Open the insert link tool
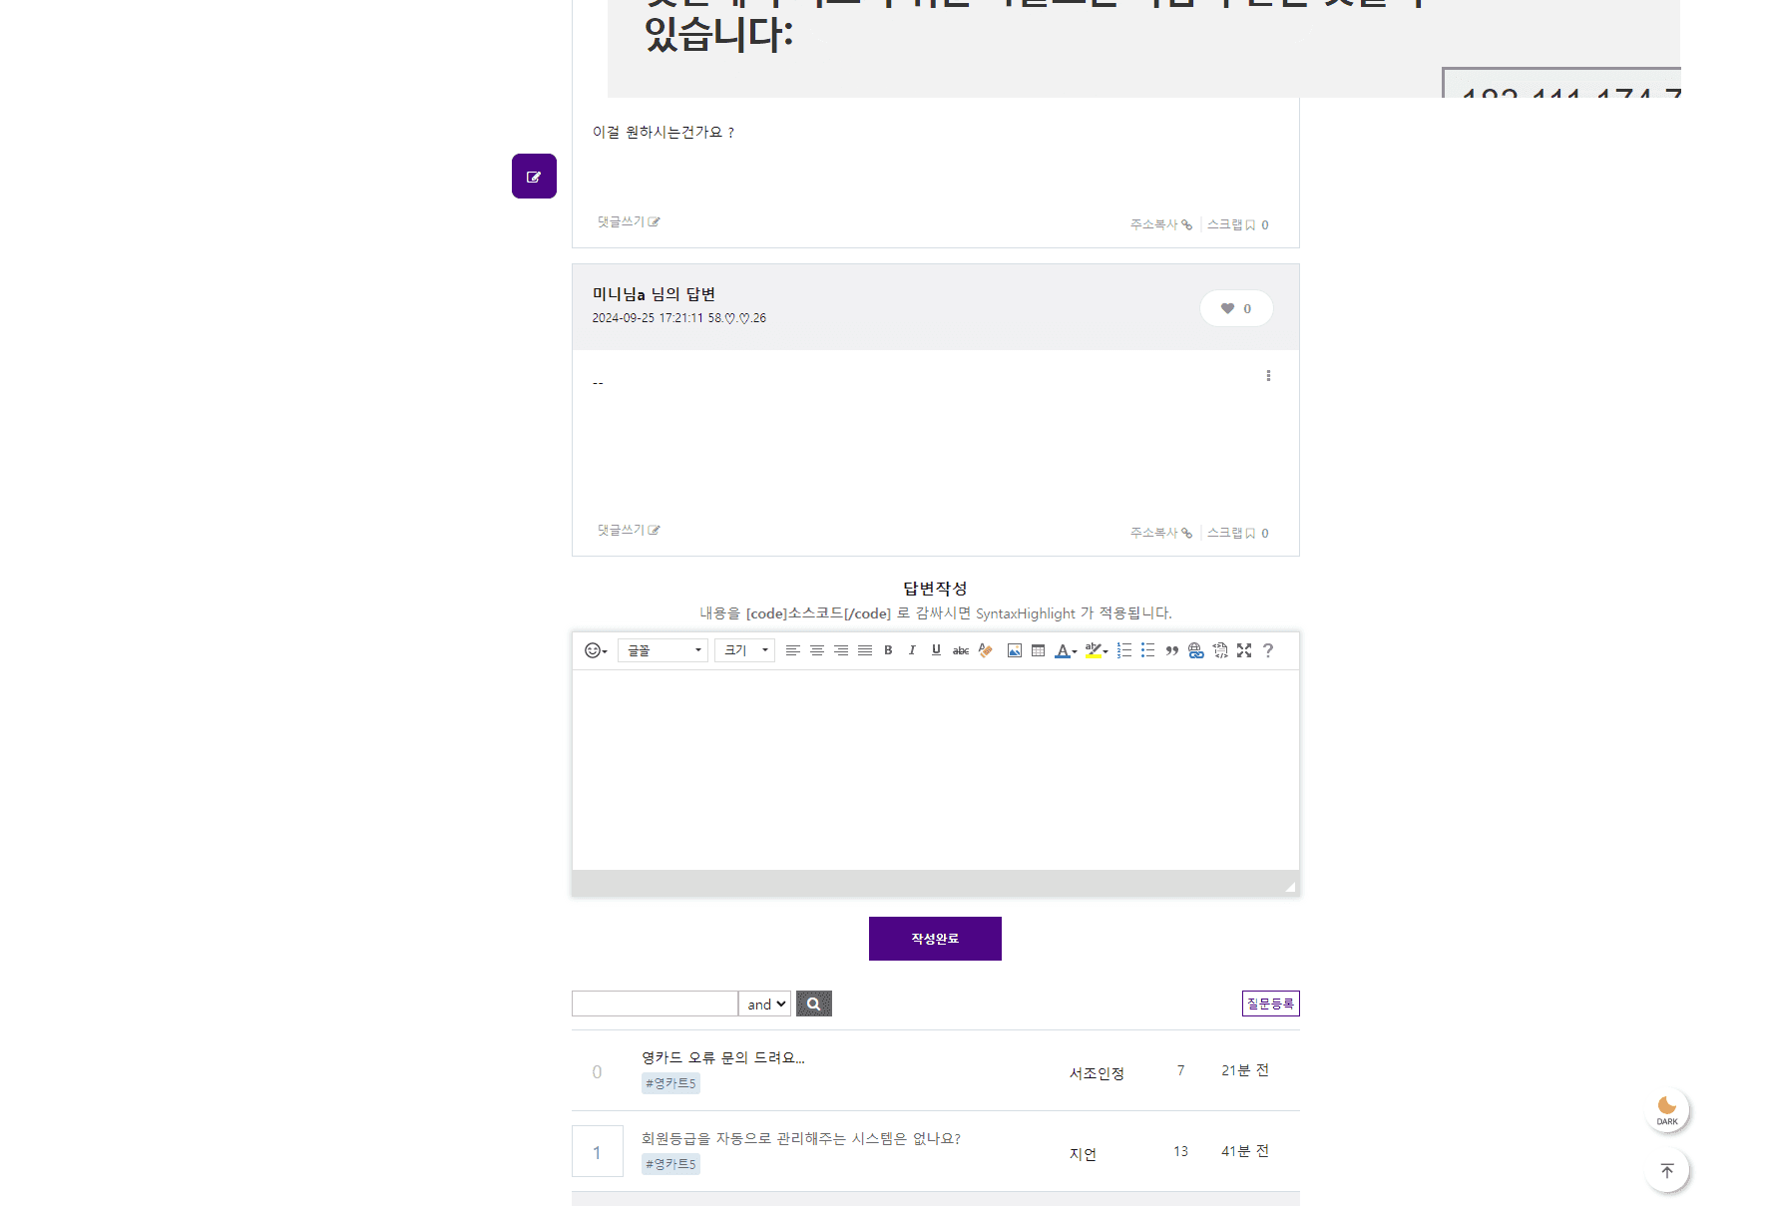Screen dimensions: 1771x1206 click(x=1195, y=650)
